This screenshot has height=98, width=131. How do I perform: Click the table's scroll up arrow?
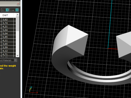click(17, 15)
